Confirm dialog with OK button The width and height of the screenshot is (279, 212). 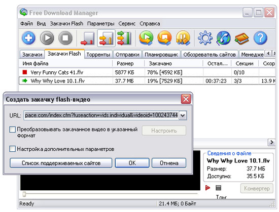[132, 163]
